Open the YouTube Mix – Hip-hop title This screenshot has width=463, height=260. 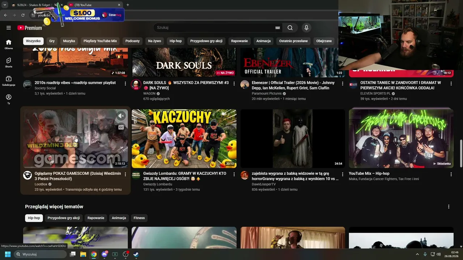pyautogui.click(x=369, y=174)
